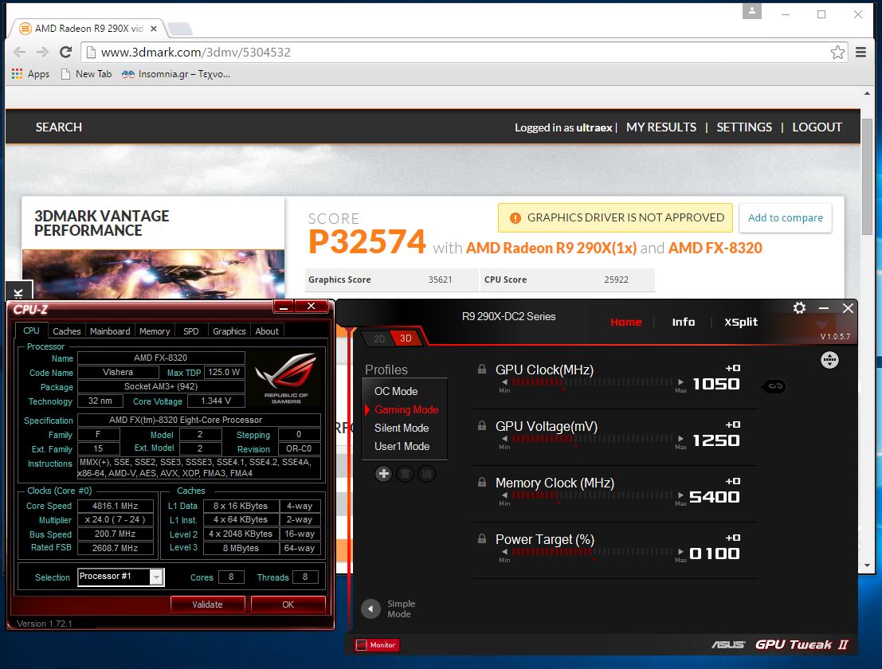Unlock the Power Target lock icon

pyautogui.click(x=482, y=538)
